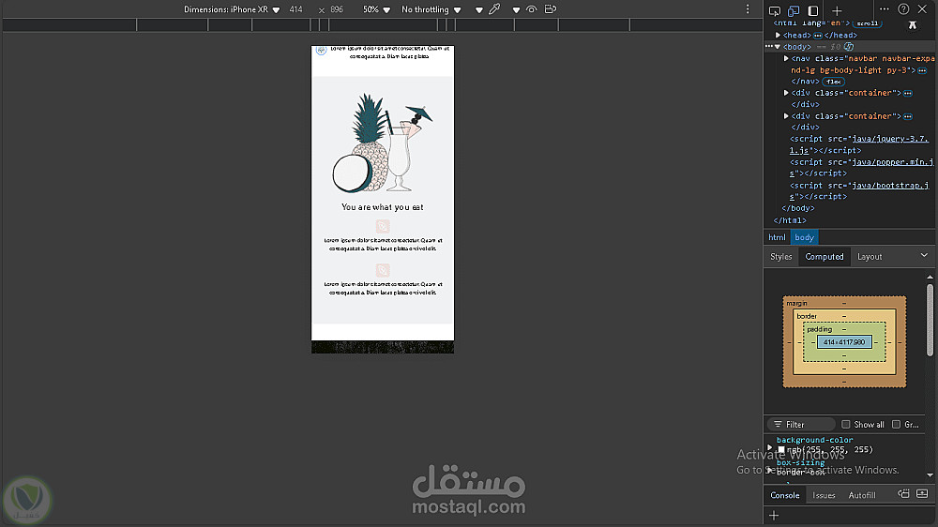
Task: Click the scroll-down arrow of computed pane
Action: tap(930, 475)
